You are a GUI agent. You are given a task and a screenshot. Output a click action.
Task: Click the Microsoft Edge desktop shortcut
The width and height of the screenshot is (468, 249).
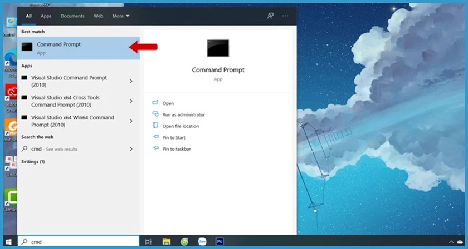11,63
